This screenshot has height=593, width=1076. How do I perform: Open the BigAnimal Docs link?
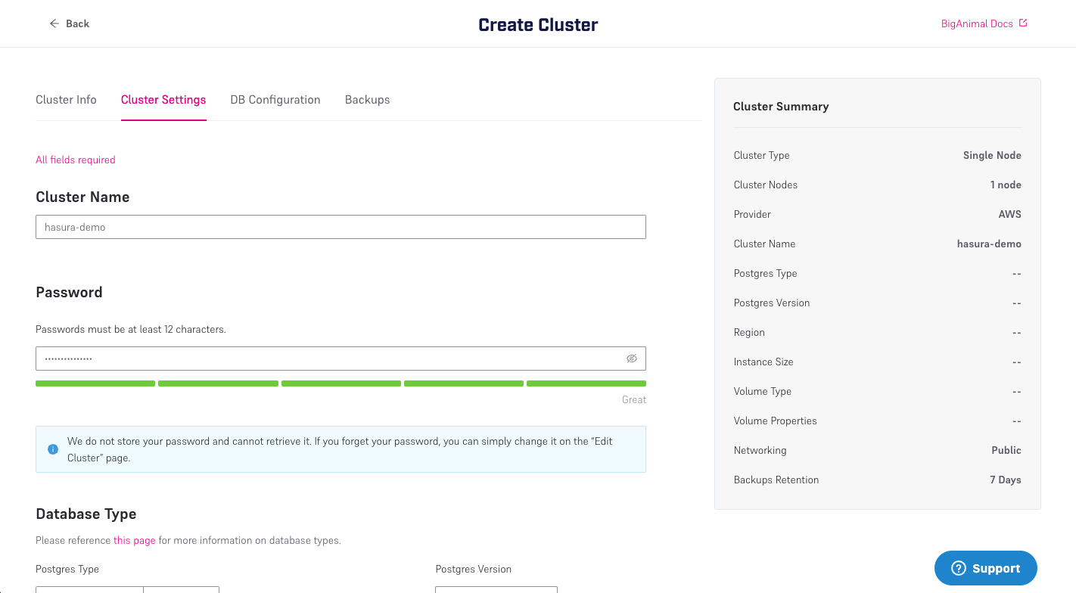tap(976, 23)
